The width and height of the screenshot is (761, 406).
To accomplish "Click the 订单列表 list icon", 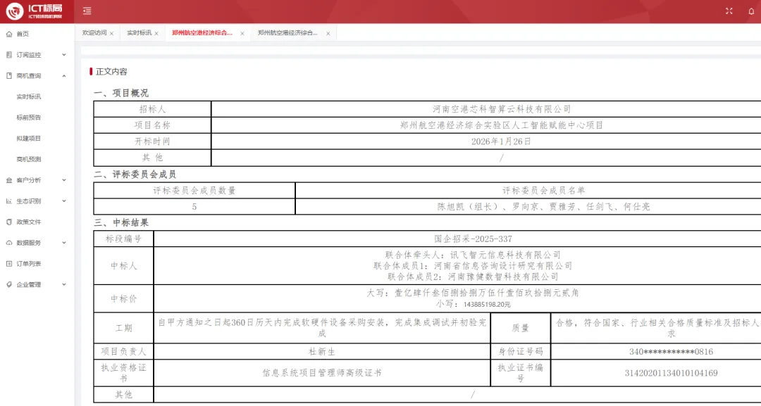I will click(x=8, y=264).
